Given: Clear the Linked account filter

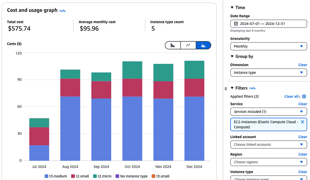Looking at the screenshot, I should point(303,137).
